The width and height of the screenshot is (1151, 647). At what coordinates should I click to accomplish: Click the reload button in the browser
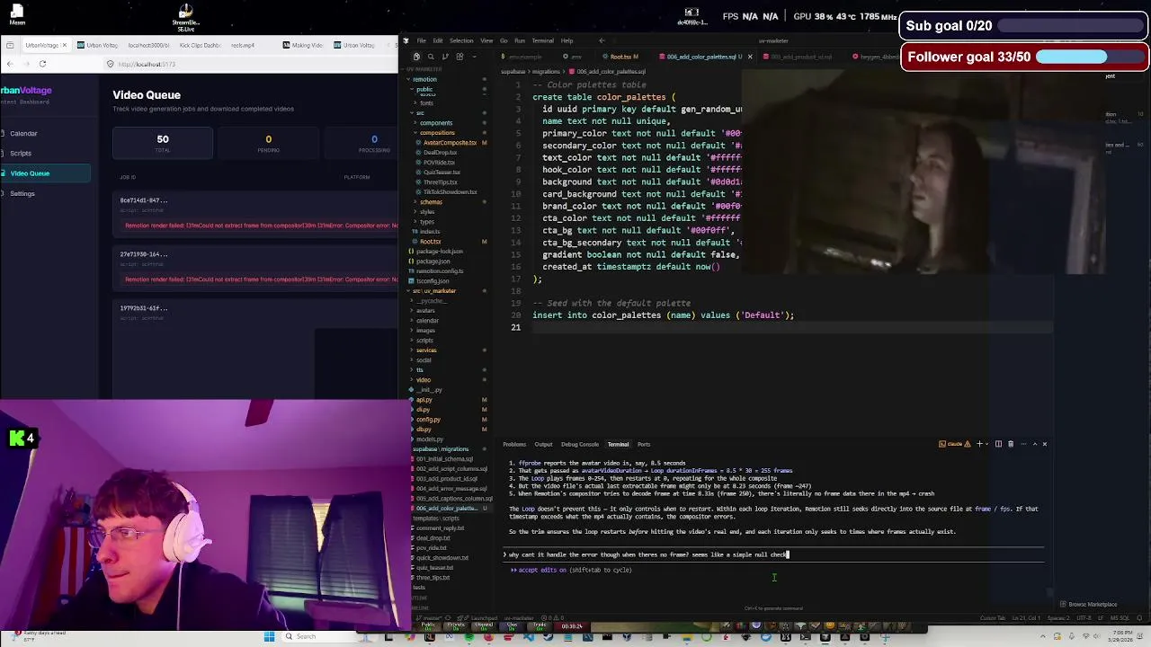click(x=42, y=64)
